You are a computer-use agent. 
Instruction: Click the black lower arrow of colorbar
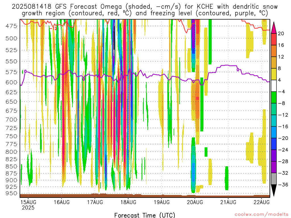coord(274,190)
